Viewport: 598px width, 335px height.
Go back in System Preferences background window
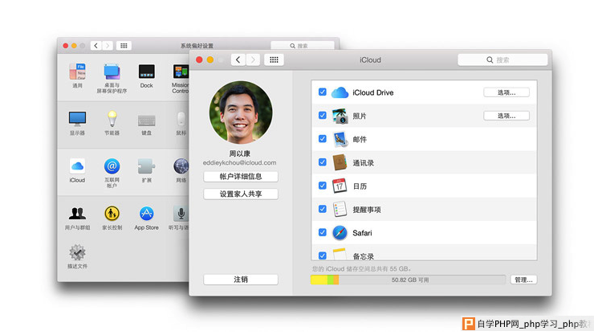pos(96,46)
